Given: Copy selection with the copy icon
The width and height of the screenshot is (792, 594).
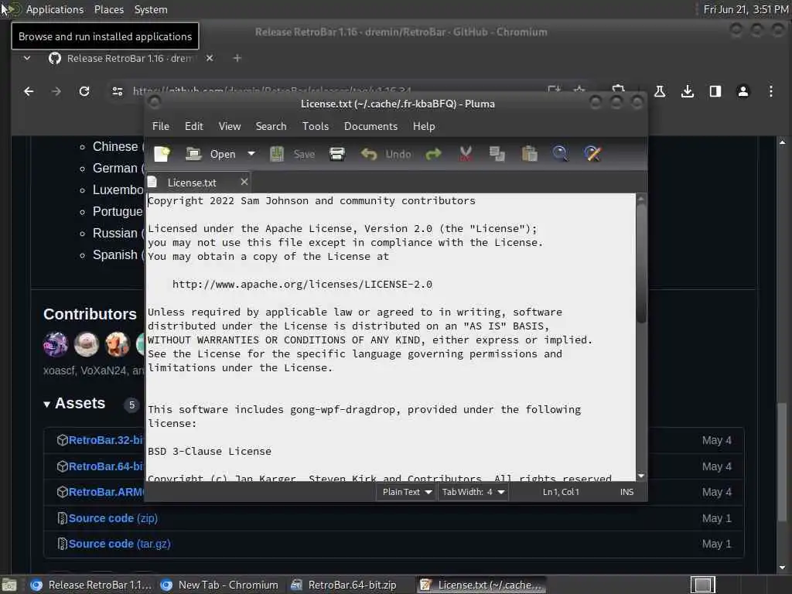Looking at the screenshot, I should point(497,154).
